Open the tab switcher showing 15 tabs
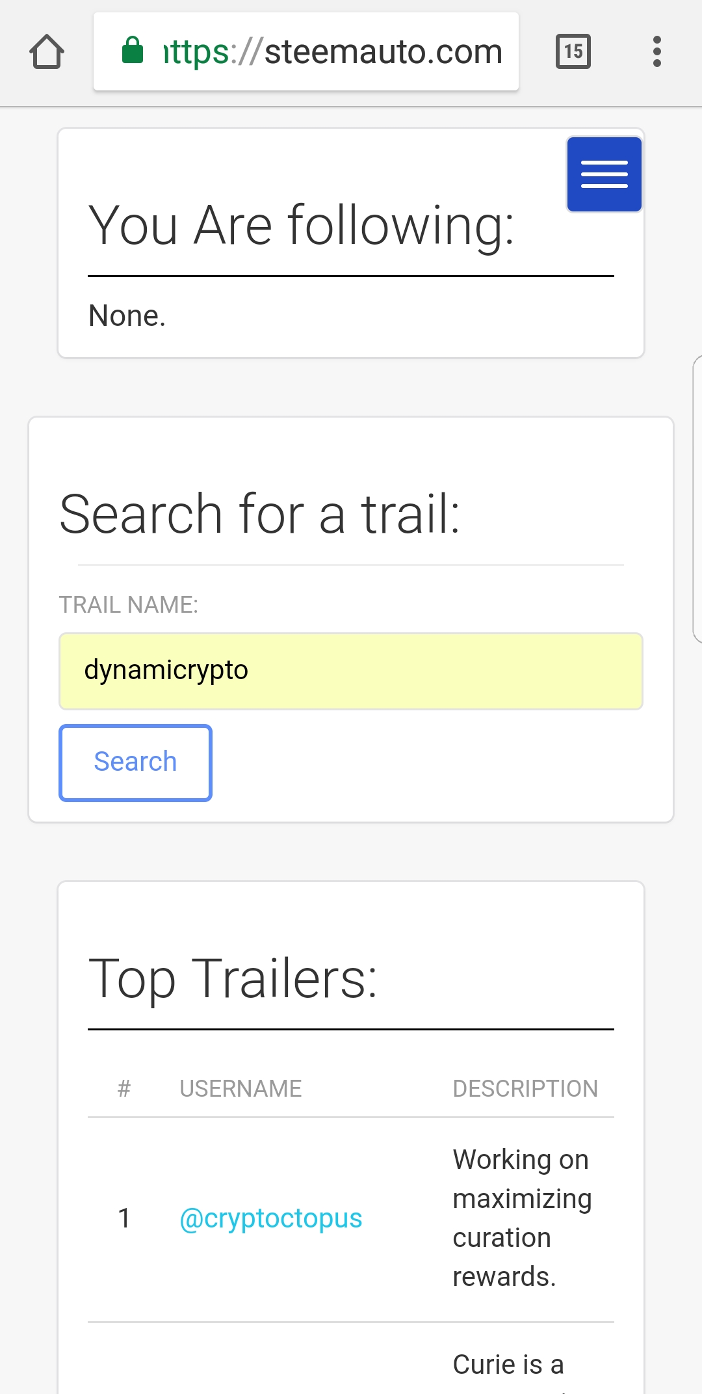 [x=573, y=51]
